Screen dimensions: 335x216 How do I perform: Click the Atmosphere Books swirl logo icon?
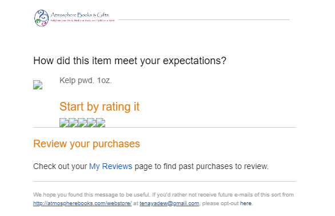point(42,18)
